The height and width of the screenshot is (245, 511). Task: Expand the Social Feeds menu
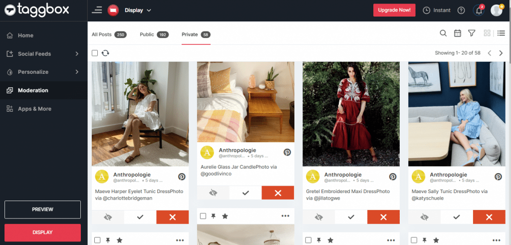pyautogui.click(x=43, y=54)
